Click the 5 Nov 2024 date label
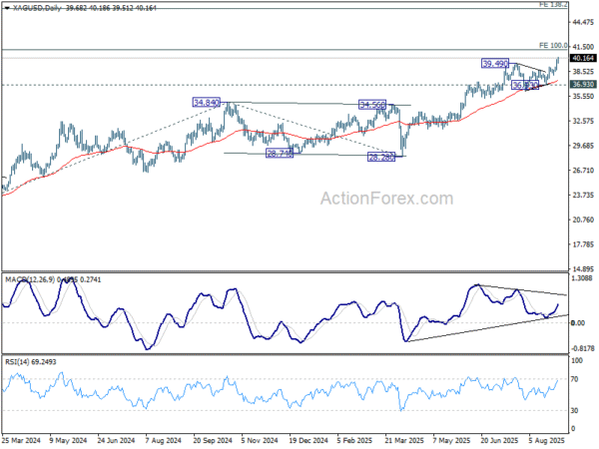Image resolution: width=599 pixels, height=449 pixels. (x=260, y=440)
